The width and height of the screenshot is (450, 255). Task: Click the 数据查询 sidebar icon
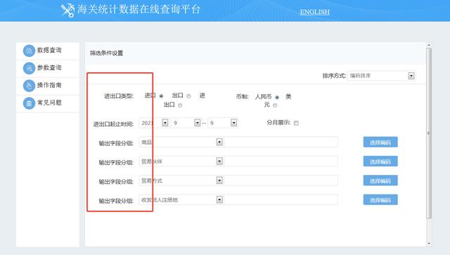point(29,51)
